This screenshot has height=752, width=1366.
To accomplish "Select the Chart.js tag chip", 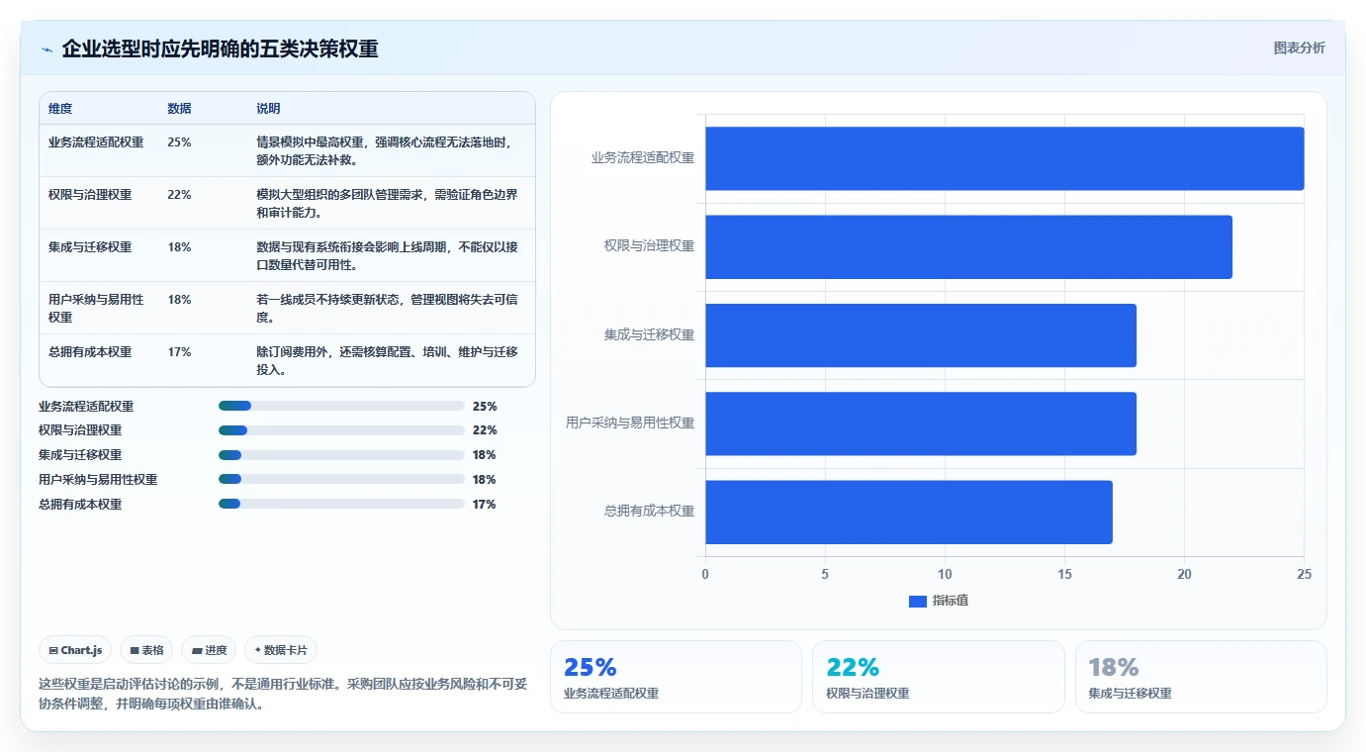I will pyautogui.click(x=75, y=650).
